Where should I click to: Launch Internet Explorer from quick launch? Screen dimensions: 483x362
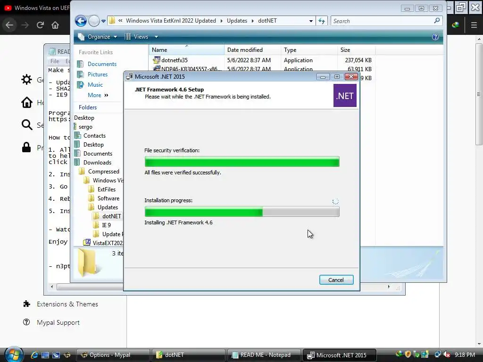pyautogui.click(x=34, y=355)
